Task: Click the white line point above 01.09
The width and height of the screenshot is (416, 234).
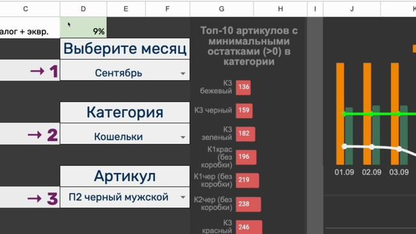Action: pyautogui.click(x=344, y=146)
